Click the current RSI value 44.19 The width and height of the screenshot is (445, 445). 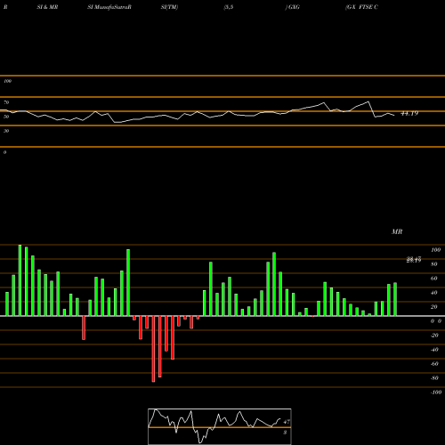tap(409, 113)
